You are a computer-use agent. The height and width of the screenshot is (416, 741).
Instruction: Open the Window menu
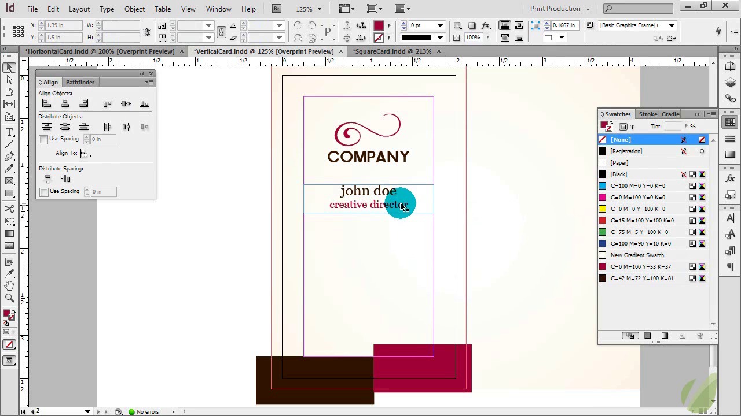[219, 9]
